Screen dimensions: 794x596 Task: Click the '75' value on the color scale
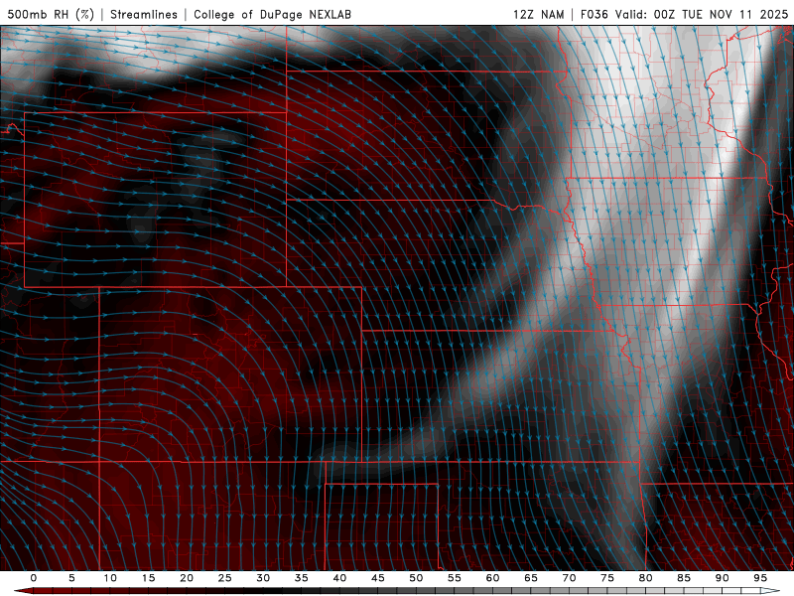point(607,578)
